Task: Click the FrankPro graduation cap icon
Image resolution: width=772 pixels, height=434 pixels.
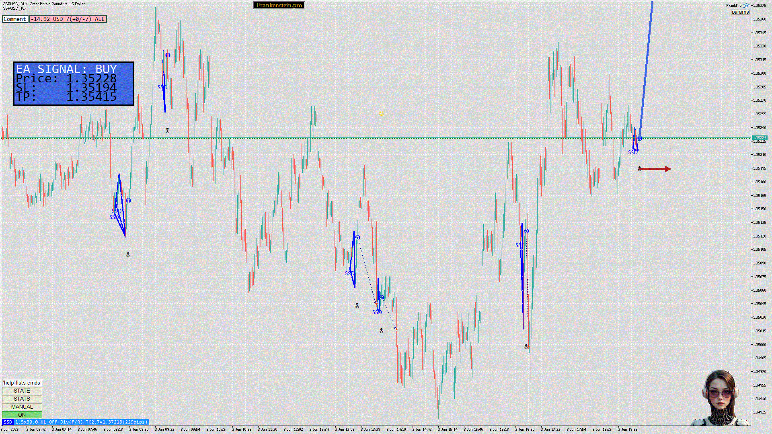Action: 746,5
